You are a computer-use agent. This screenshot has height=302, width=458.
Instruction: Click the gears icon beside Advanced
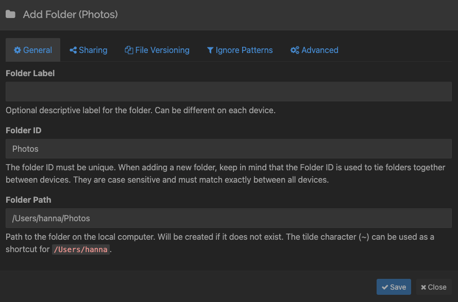click(295, 50)
